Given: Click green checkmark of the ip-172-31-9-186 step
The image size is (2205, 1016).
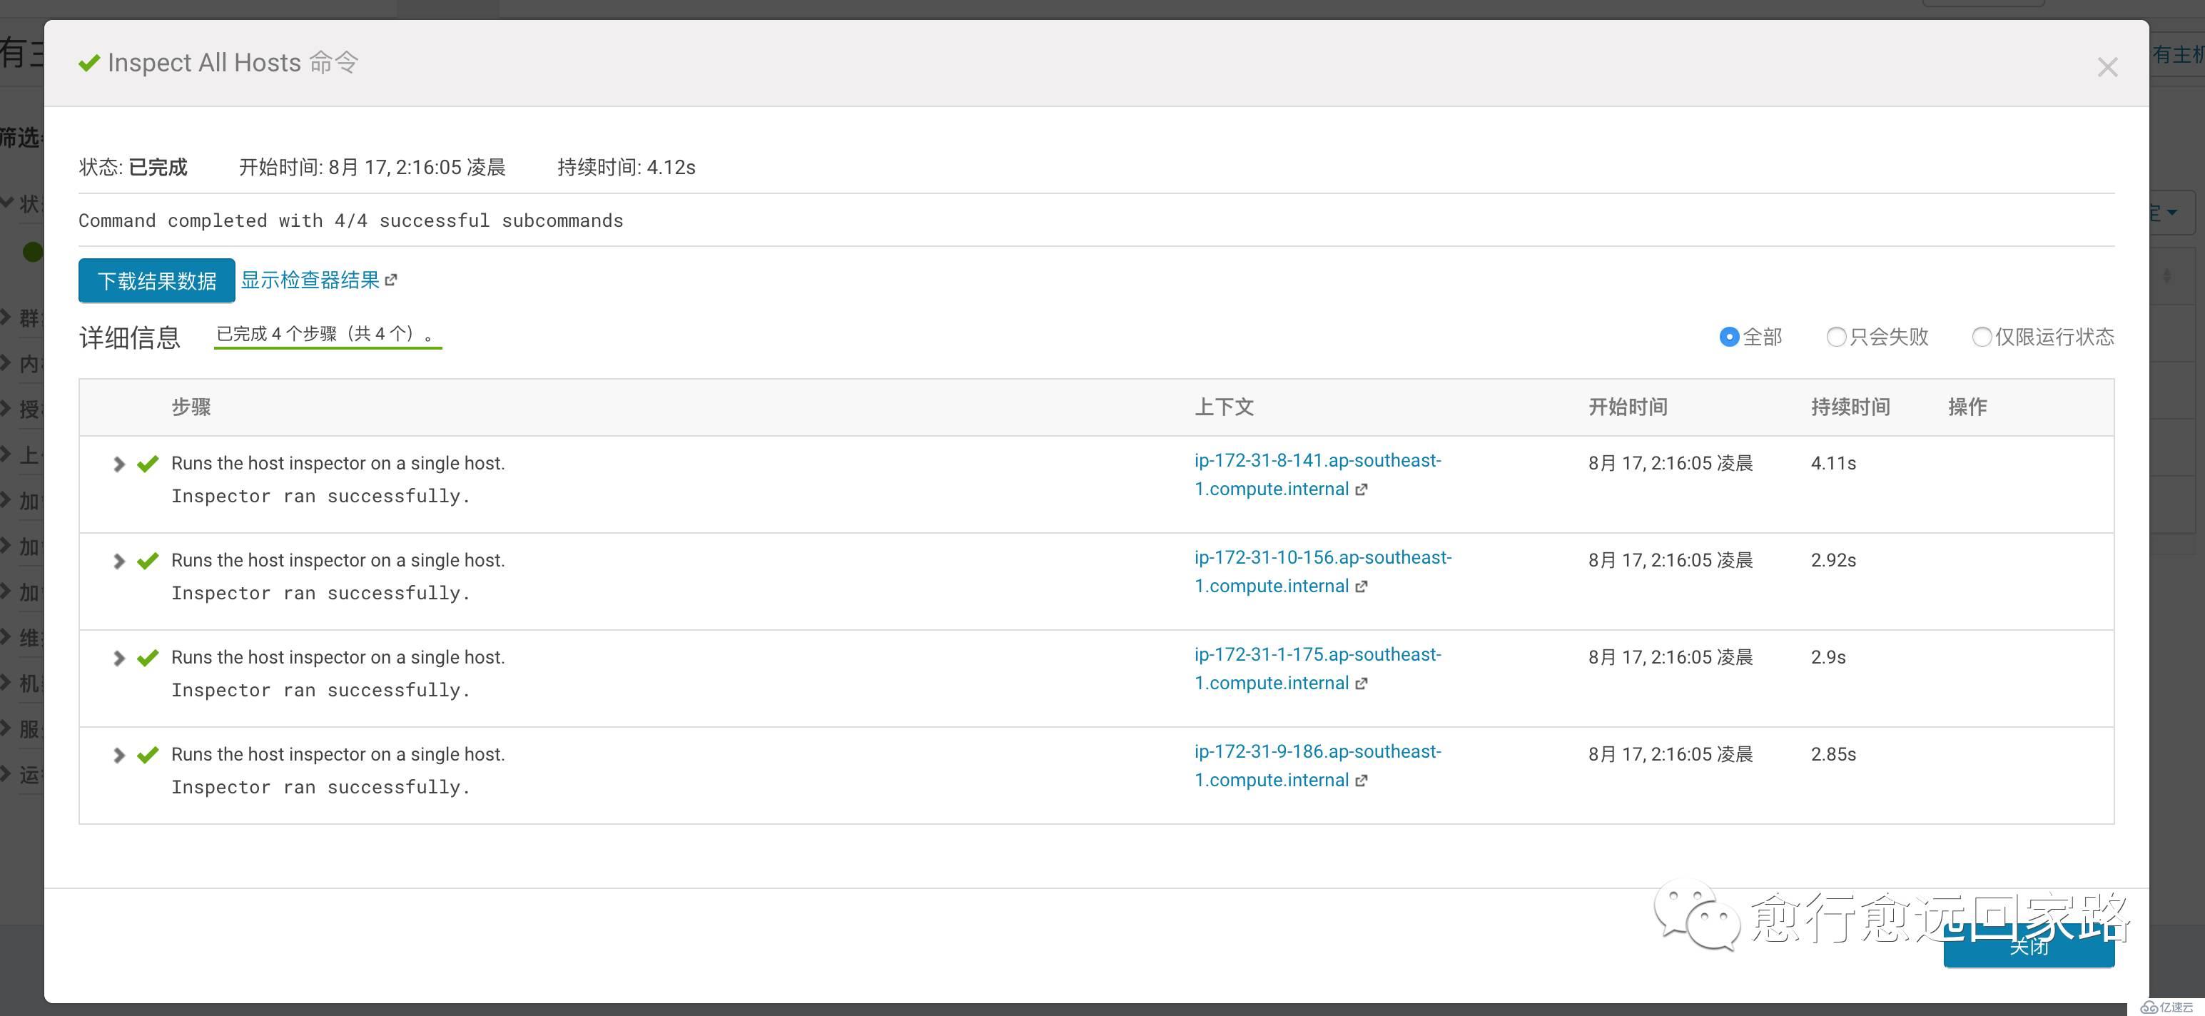Looking at the screenshot, I should 148,755.
